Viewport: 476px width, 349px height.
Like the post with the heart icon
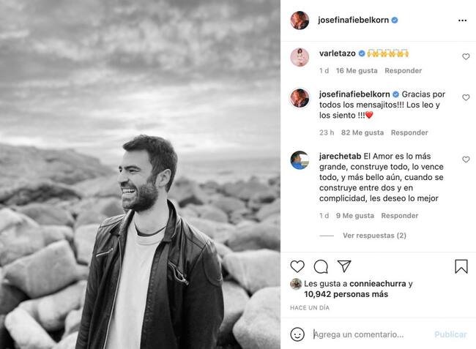(x=297, y=266)
